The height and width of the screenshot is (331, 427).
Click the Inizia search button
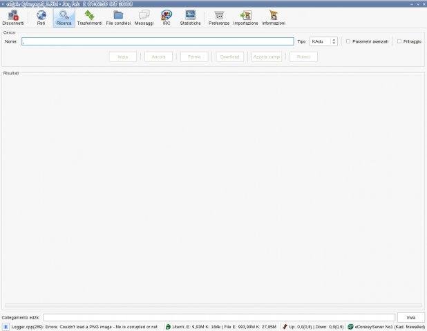tap(123, 57)
